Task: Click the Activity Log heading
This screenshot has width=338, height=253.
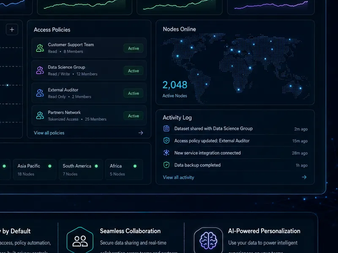Action: (177, 118)
